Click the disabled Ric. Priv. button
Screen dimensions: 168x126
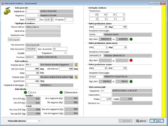click(125, 121)
